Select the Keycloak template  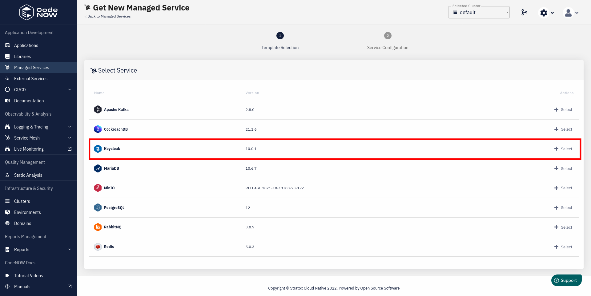click(563, 149)
